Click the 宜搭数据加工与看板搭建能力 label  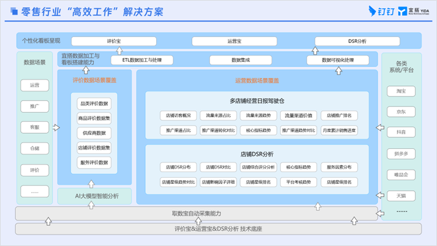(x=80, y=59)
